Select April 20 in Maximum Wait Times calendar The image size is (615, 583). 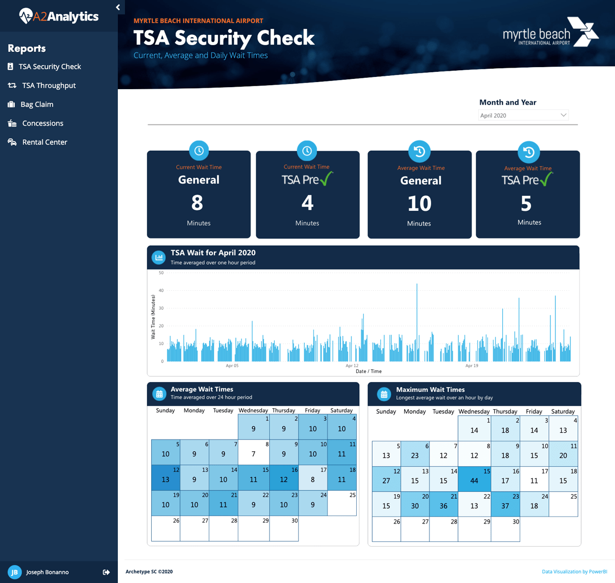coord(415,504)
